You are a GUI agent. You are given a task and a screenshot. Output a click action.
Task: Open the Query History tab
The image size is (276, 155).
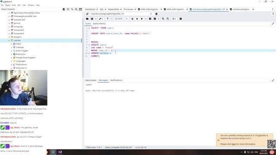pos(99,24)
